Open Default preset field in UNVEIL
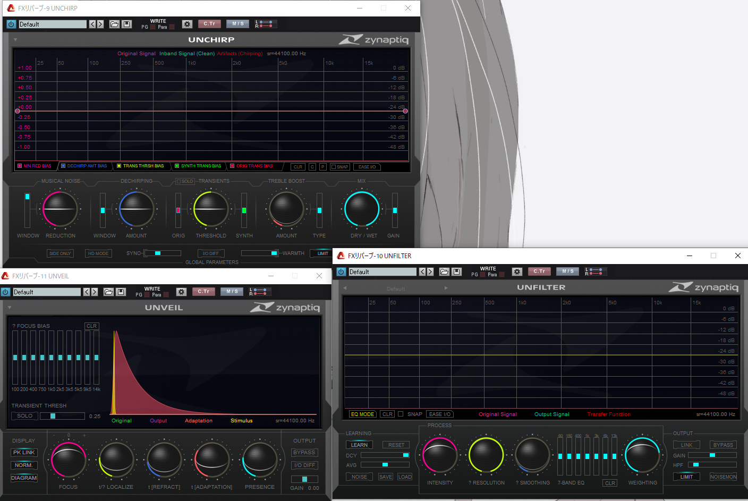Viewport: 748px width, 501px height. pyautogui.click(x=47, y=292)
